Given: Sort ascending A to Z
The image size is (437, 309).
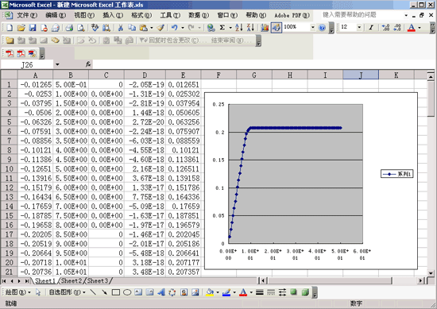Looking at the screenshot, I should pos(239,28).
